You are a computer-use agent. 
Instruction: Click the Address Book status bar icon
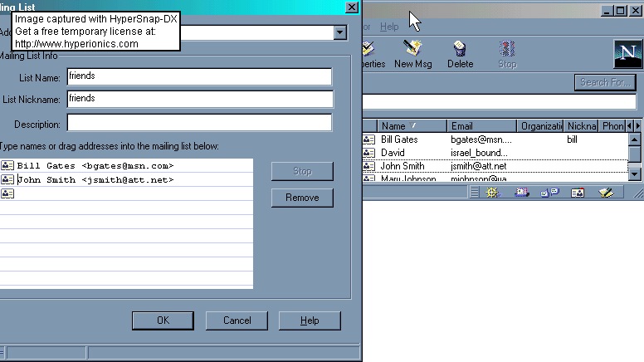click(578, 193)
